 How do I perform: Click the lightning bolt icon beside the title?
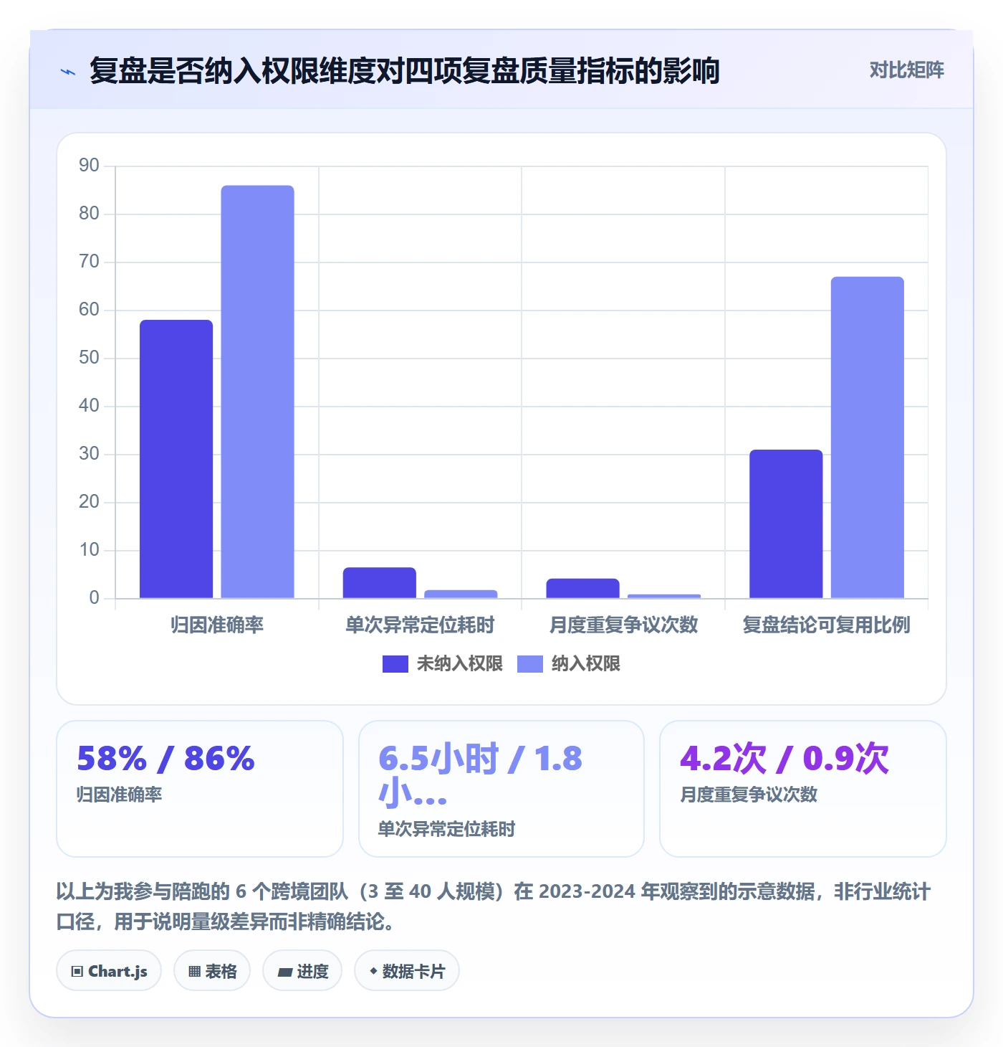pyautogui.click(x=68, y=72)
